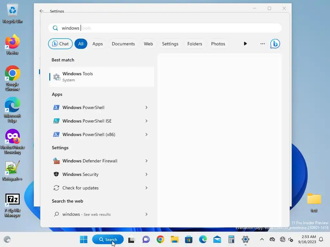
Task: Open Microsoft Store from the taskbar
Action: click(x=189, y=239)
